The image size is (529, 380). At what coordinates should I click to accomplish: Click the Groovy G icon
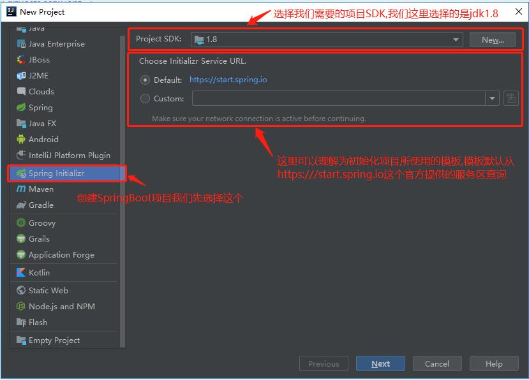tap(21, 223)
